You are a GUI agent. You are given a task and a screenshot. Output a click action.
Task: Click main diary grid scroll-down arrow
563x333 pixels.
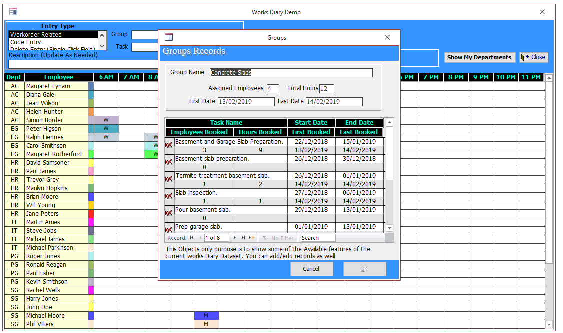click(549, 324)
